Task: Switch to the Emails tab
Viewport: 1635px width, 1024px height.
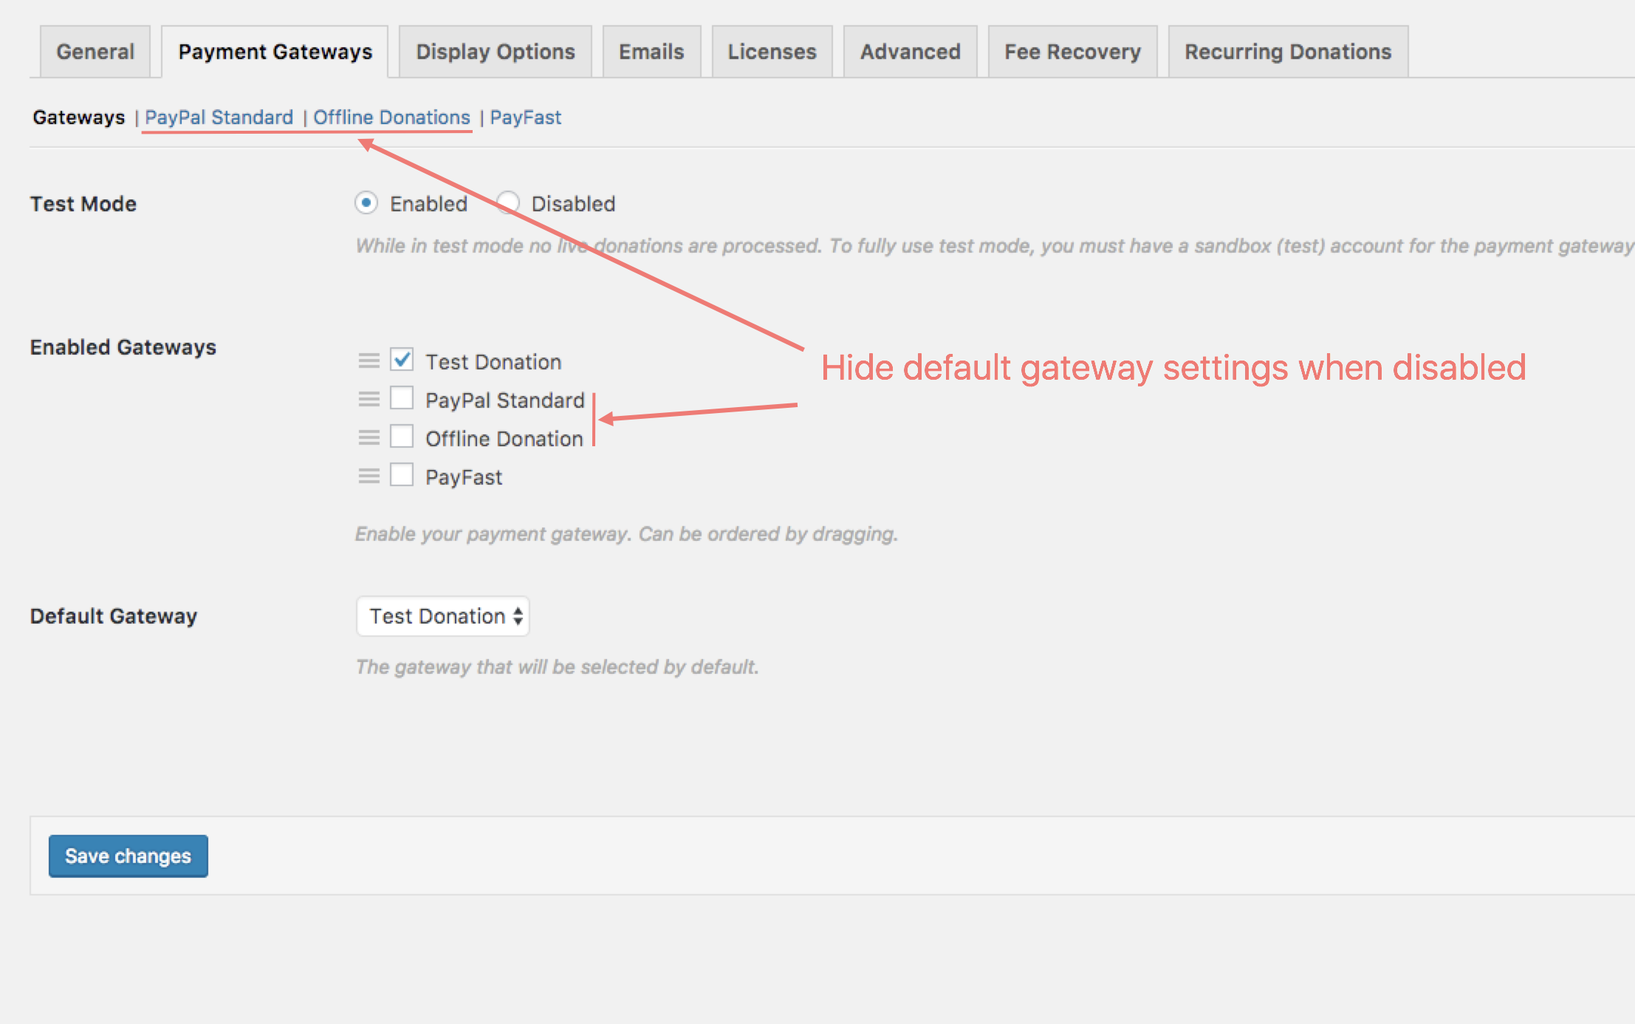Action: point(651,51)
